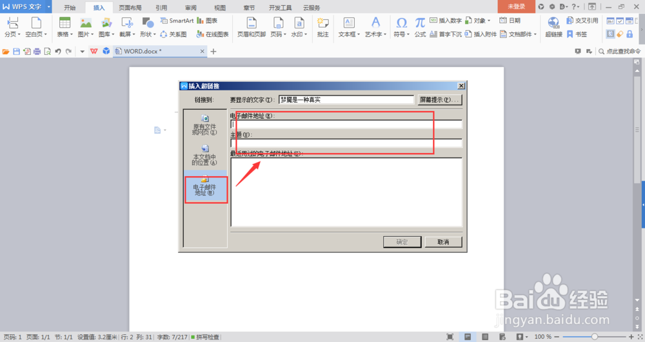The width and height of the screenshot is (645, 342).
Task: Insert a symbol (符号)
Action: [x=401, y=27]
